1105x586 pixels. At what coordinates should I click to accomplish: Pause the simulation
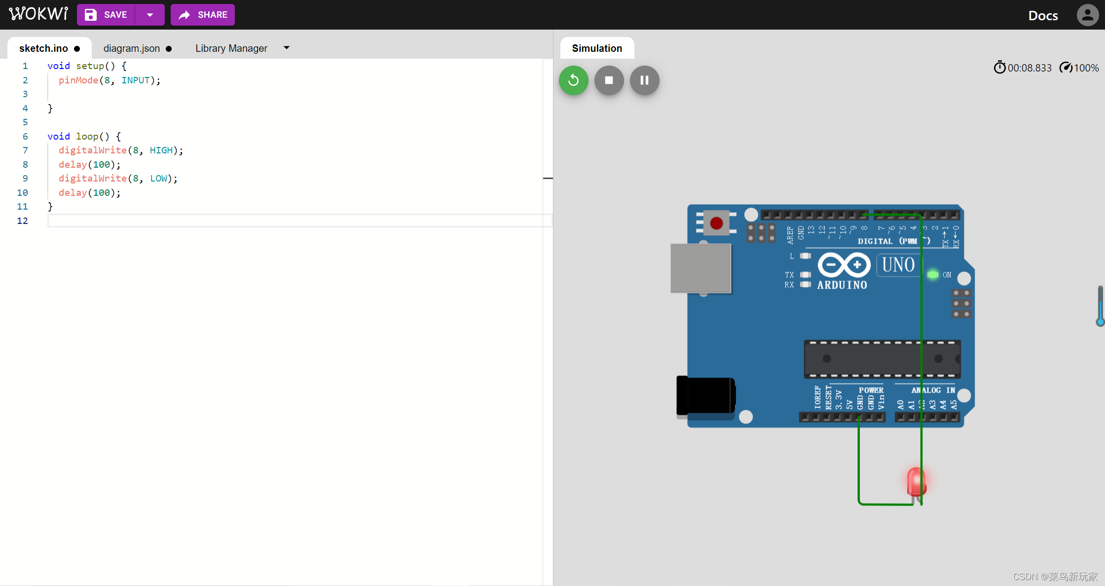coord(644,80)
